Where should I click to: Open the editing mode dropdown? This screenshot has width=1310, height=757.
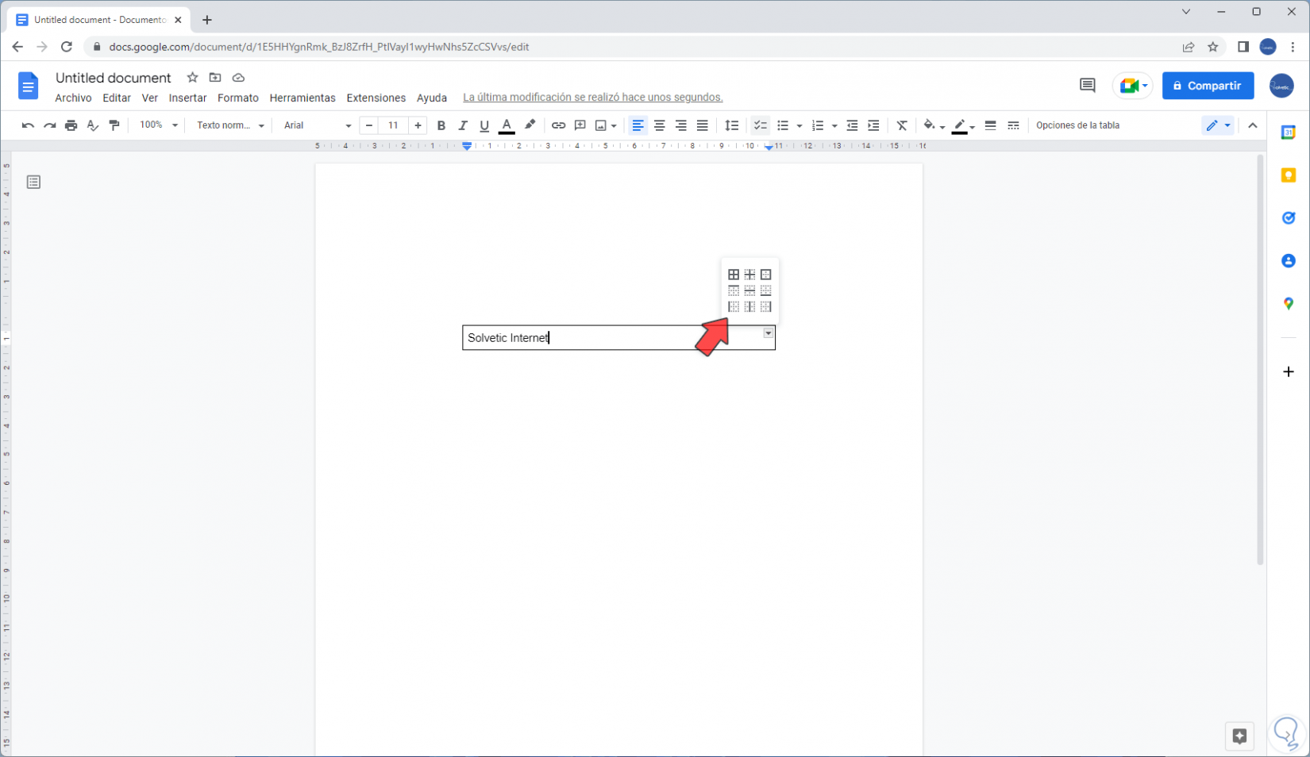1218,125
